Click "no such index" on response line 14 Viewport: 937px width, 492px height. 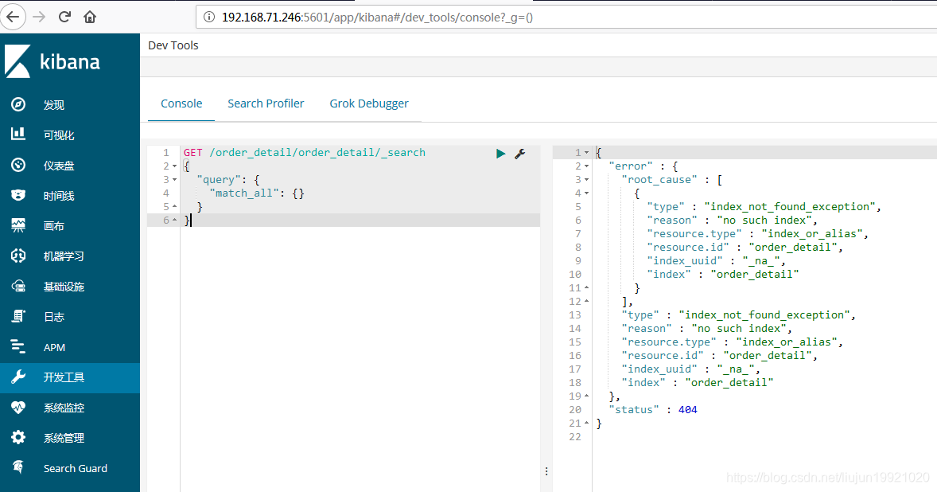[x=739, y=328]
